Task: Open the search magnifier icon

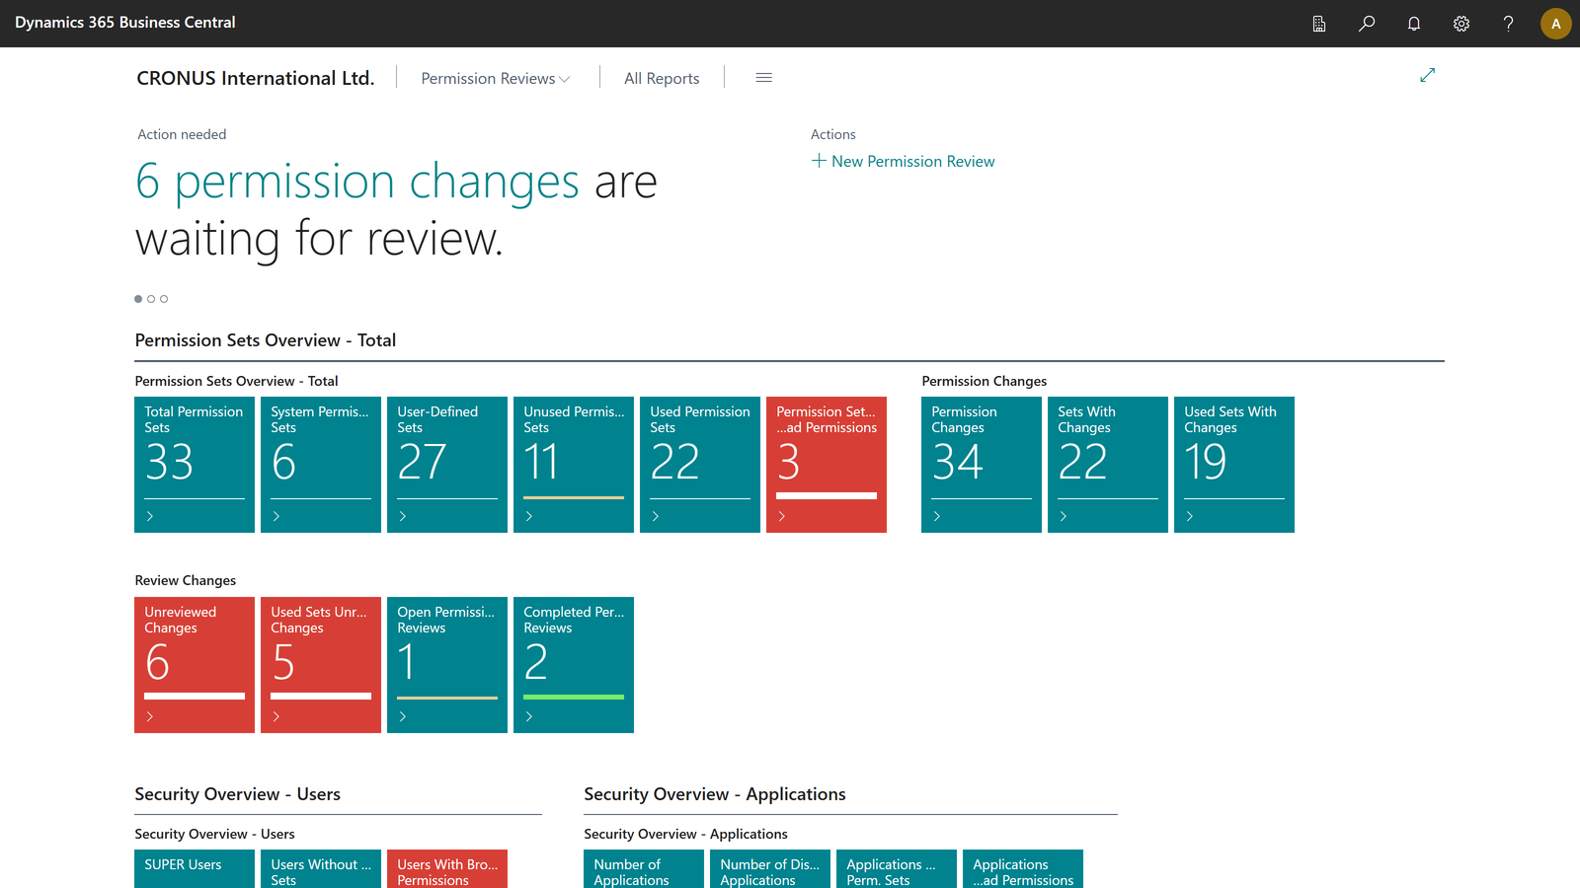Action: pos(1367,24)
